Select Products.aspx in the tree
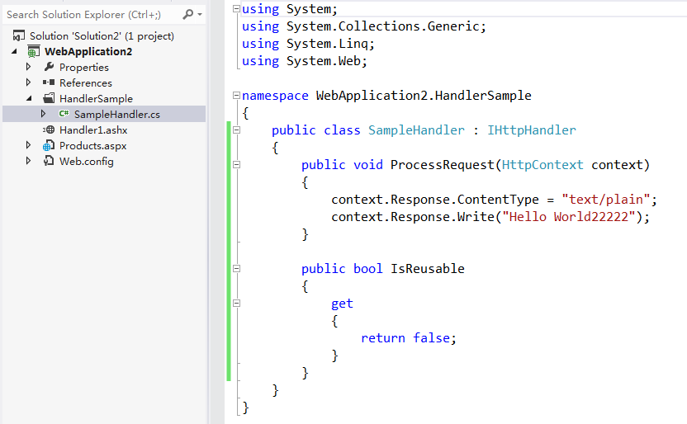This screenshot has width=687, height=424. point(92,146)
